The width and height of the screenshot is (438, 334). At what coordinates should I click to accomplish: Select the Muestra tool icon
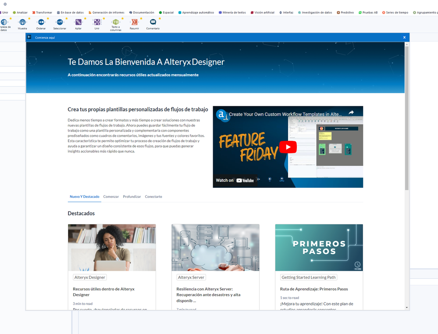coord(22,22)
